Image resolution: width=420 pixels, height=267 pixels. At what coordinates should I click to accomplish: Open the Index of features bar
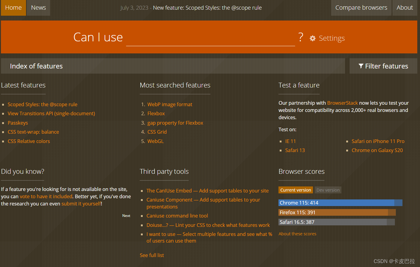[173, 66]
